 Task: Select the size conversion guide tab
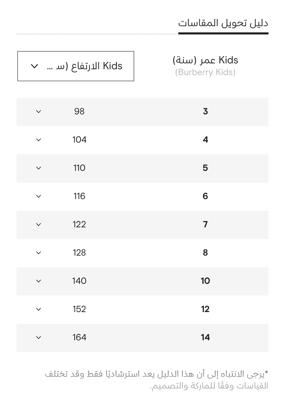[x=223, y=23]
